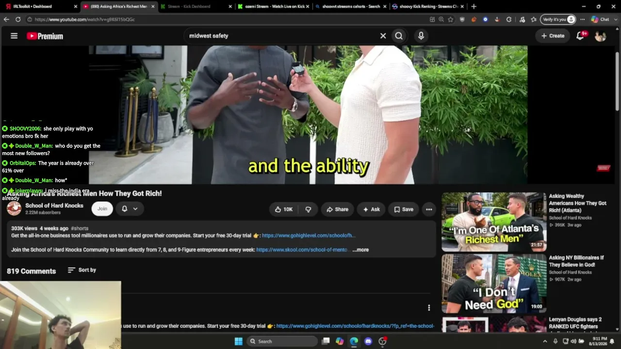This screenshot has width=621, height=349.
Task: Open the notification subscription options dropdown
Action: tap(130, 209)
